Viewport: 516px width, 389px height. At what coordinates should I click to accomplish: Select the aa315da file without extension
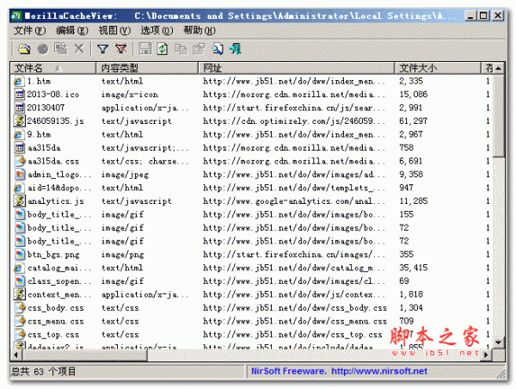252,147
